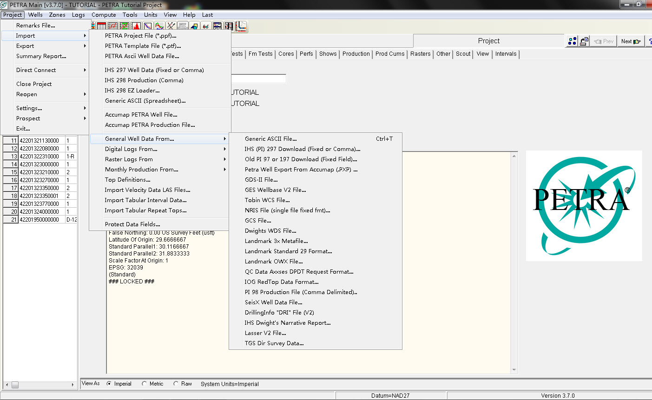Screen dimensions: 652x400
Task: Click the PETRA logo image
Action: coord(584,206)
